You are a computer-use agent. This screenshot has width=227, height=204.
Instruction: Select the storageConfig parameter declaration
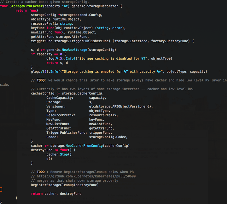pos(67,15)
